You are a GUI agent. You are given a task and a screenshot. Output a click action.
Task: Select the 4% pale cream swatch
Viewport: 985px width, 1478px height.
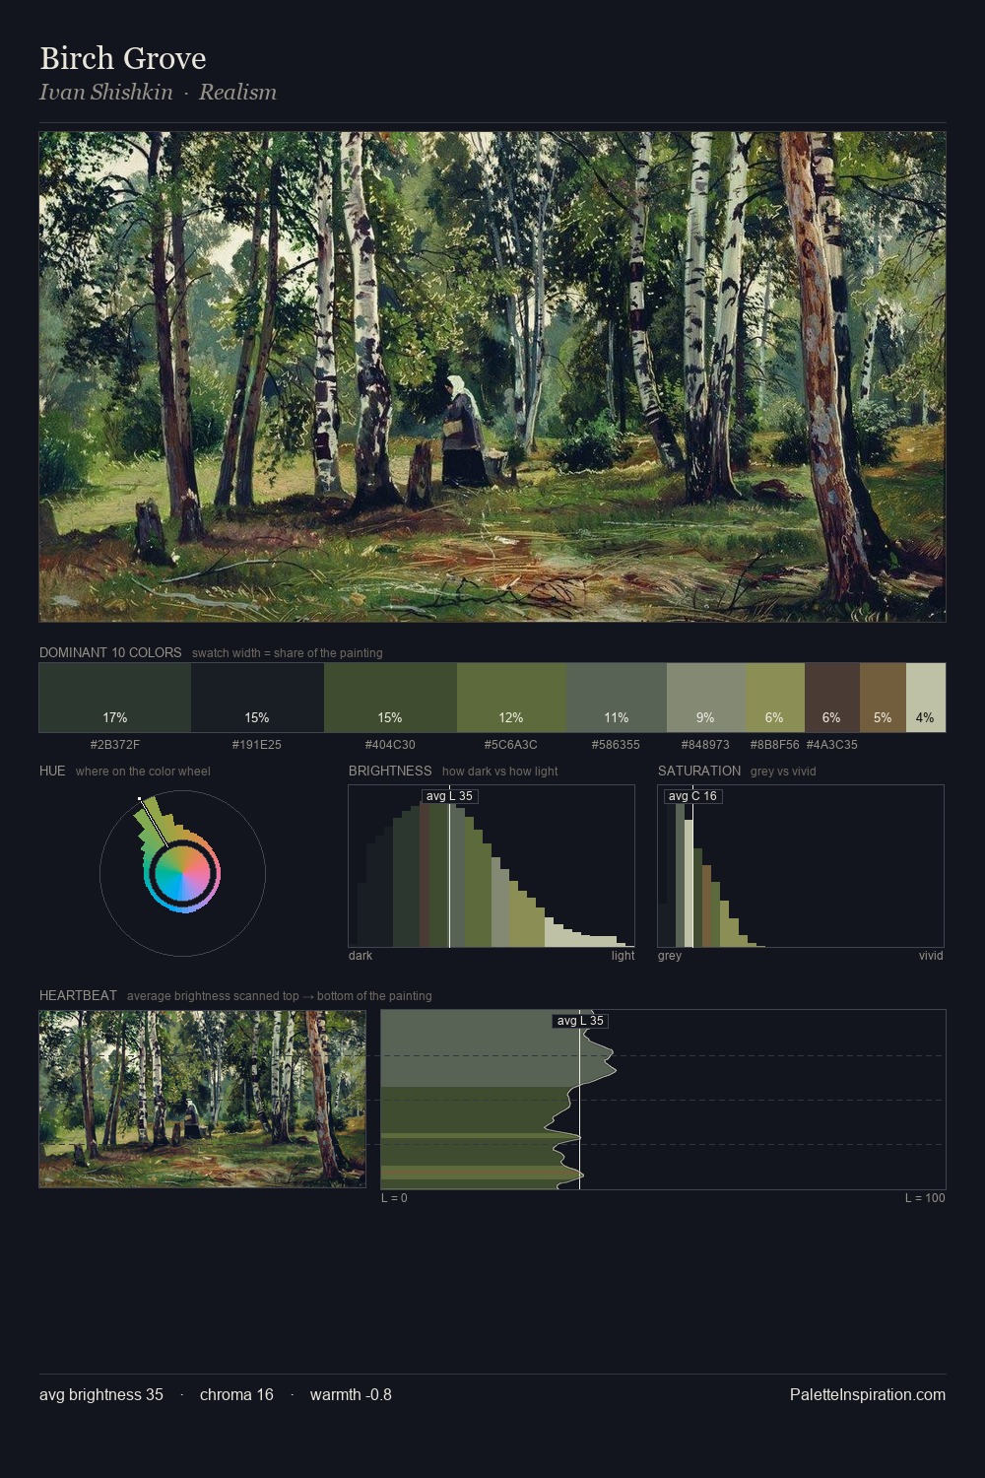pos(926,698)
